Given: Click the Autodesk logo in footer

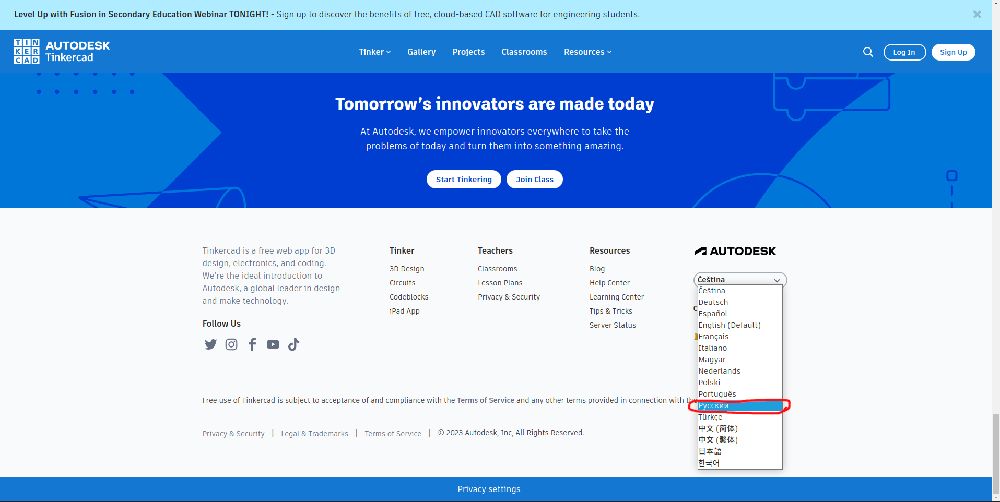Looking at the screenshot, I should pos(735,251).
